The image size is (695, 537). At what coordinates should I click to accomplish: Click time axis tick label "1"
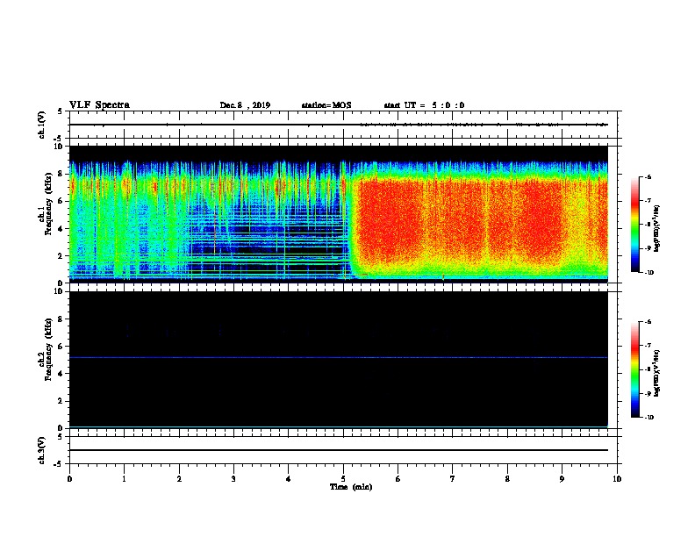coord(124,479)
